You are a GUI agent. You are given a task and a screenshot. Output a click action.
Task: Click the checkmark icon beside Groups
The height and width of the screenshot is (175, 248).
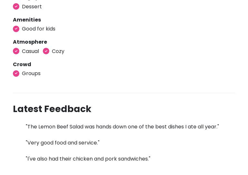[16, 74]
